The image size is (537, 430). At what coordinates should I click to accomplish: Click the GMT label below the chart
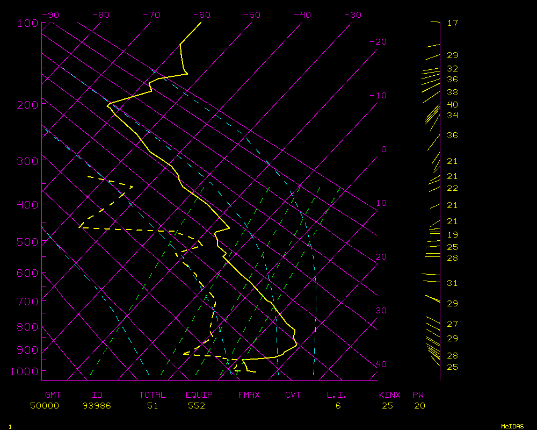[53, 395]
